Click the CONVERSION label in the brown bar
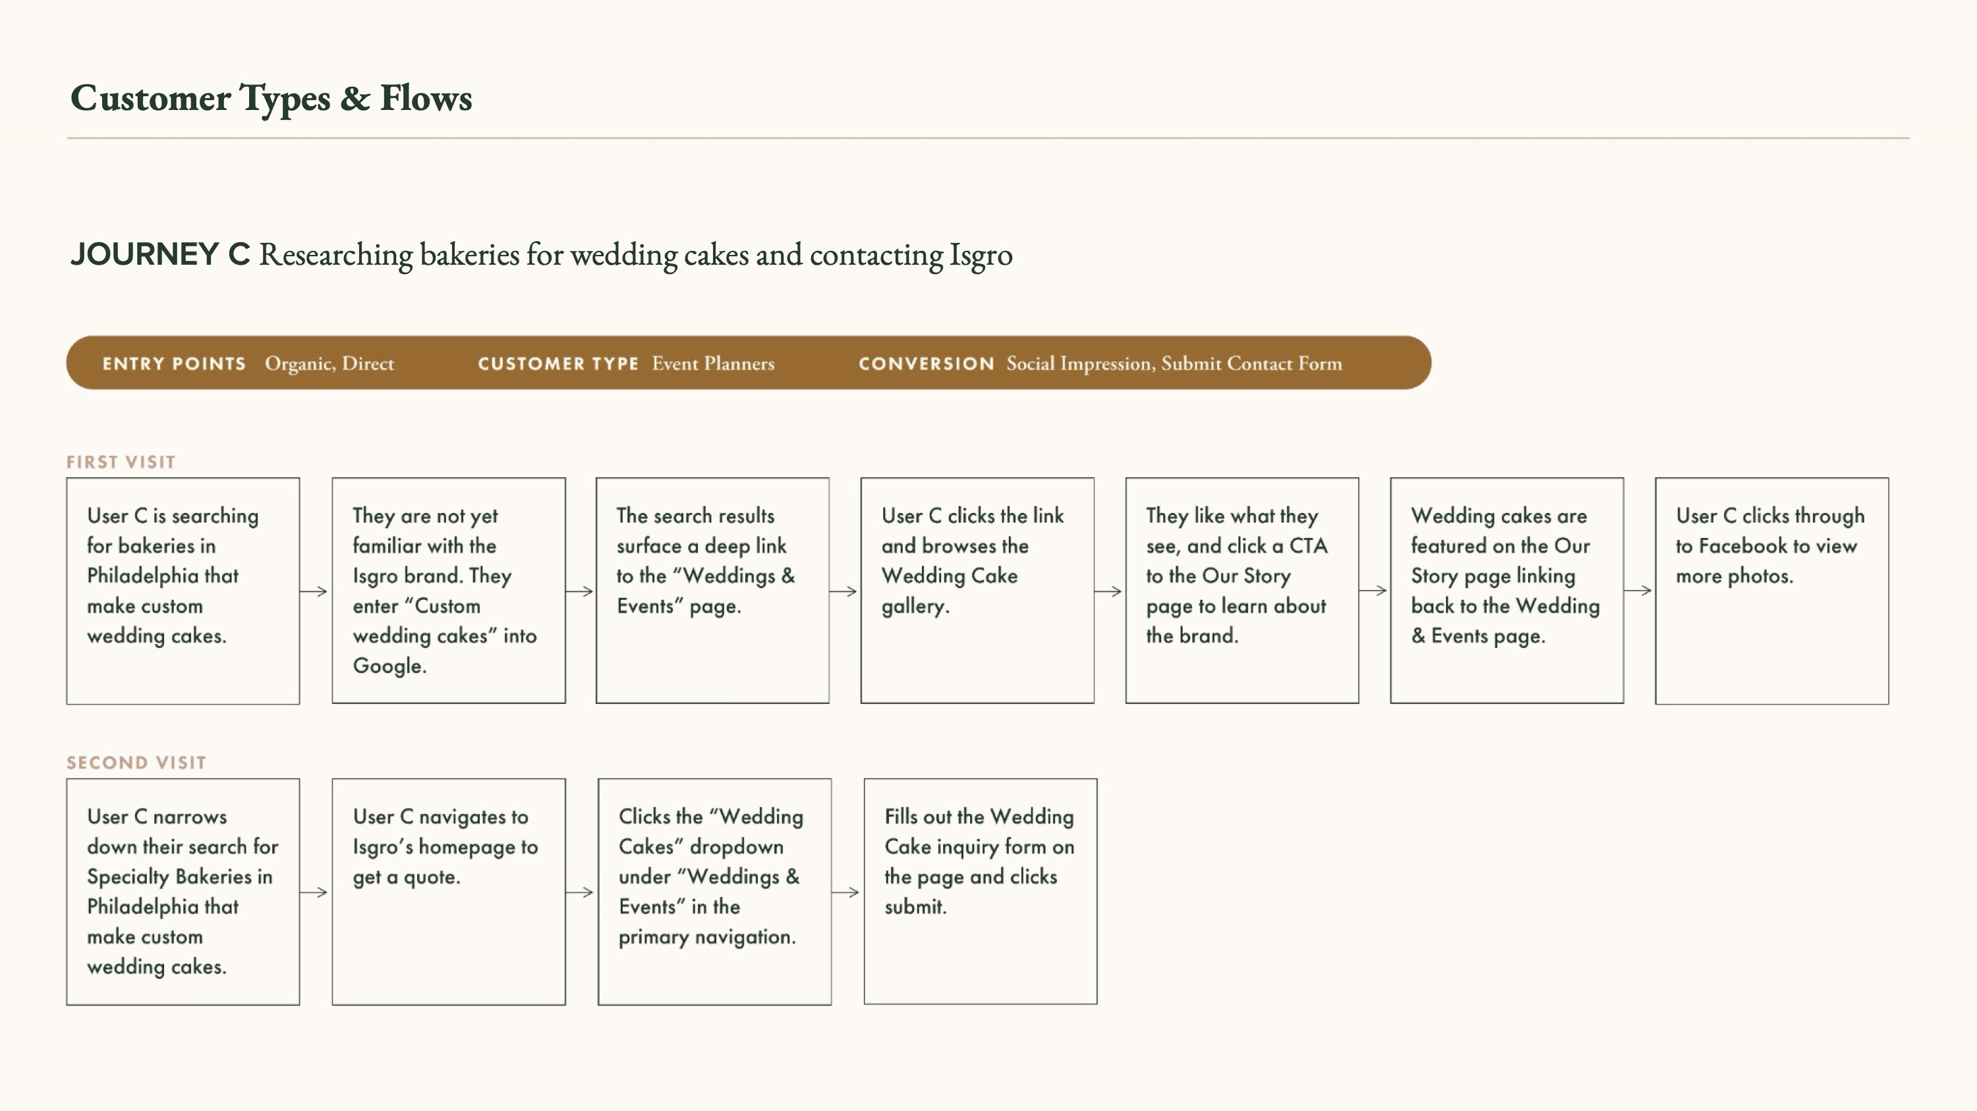 [926, 364]
